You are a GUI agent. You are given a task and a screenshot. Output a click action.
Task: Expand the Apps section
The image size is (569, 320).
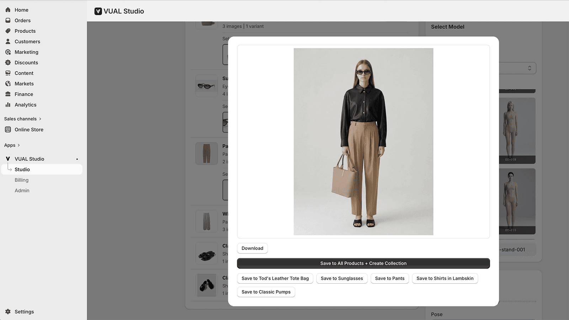pos(12,145)
